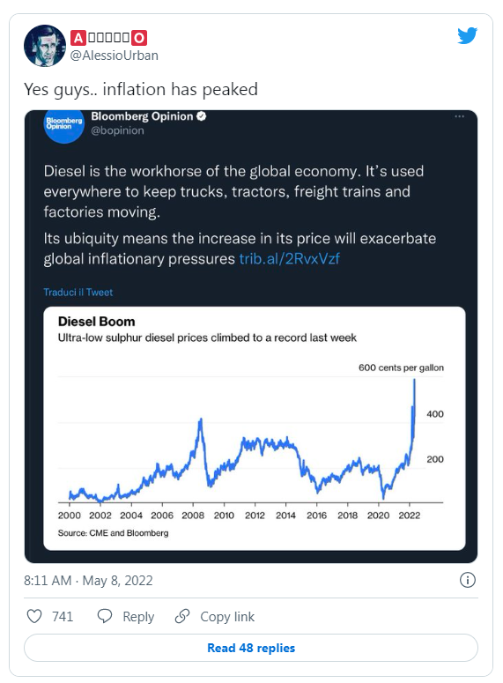Screen dimensions: 503x683
Task: Open the @AlessioUrban handle
Action: coord(115,56)
